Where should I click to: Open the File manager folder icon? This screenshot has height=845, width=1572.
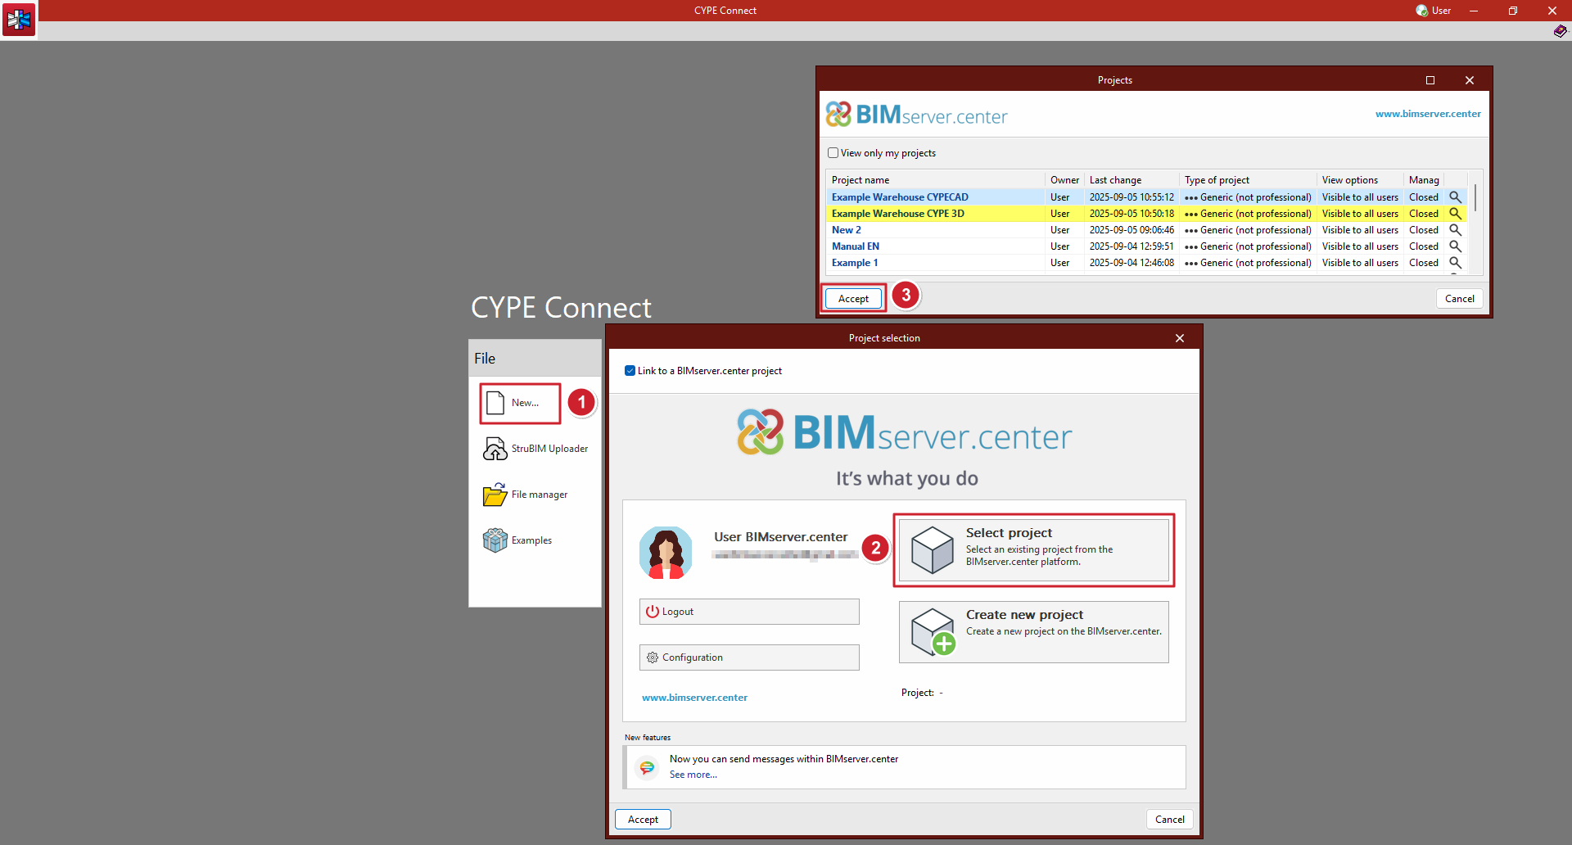pyautogui.click(x=495, y=495)
